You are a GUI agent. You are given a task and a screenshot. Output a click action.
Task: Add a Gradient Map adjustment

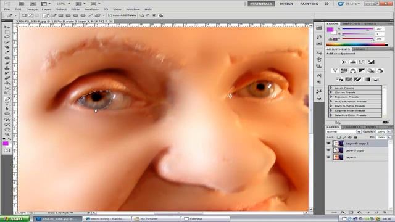point(367,80)
